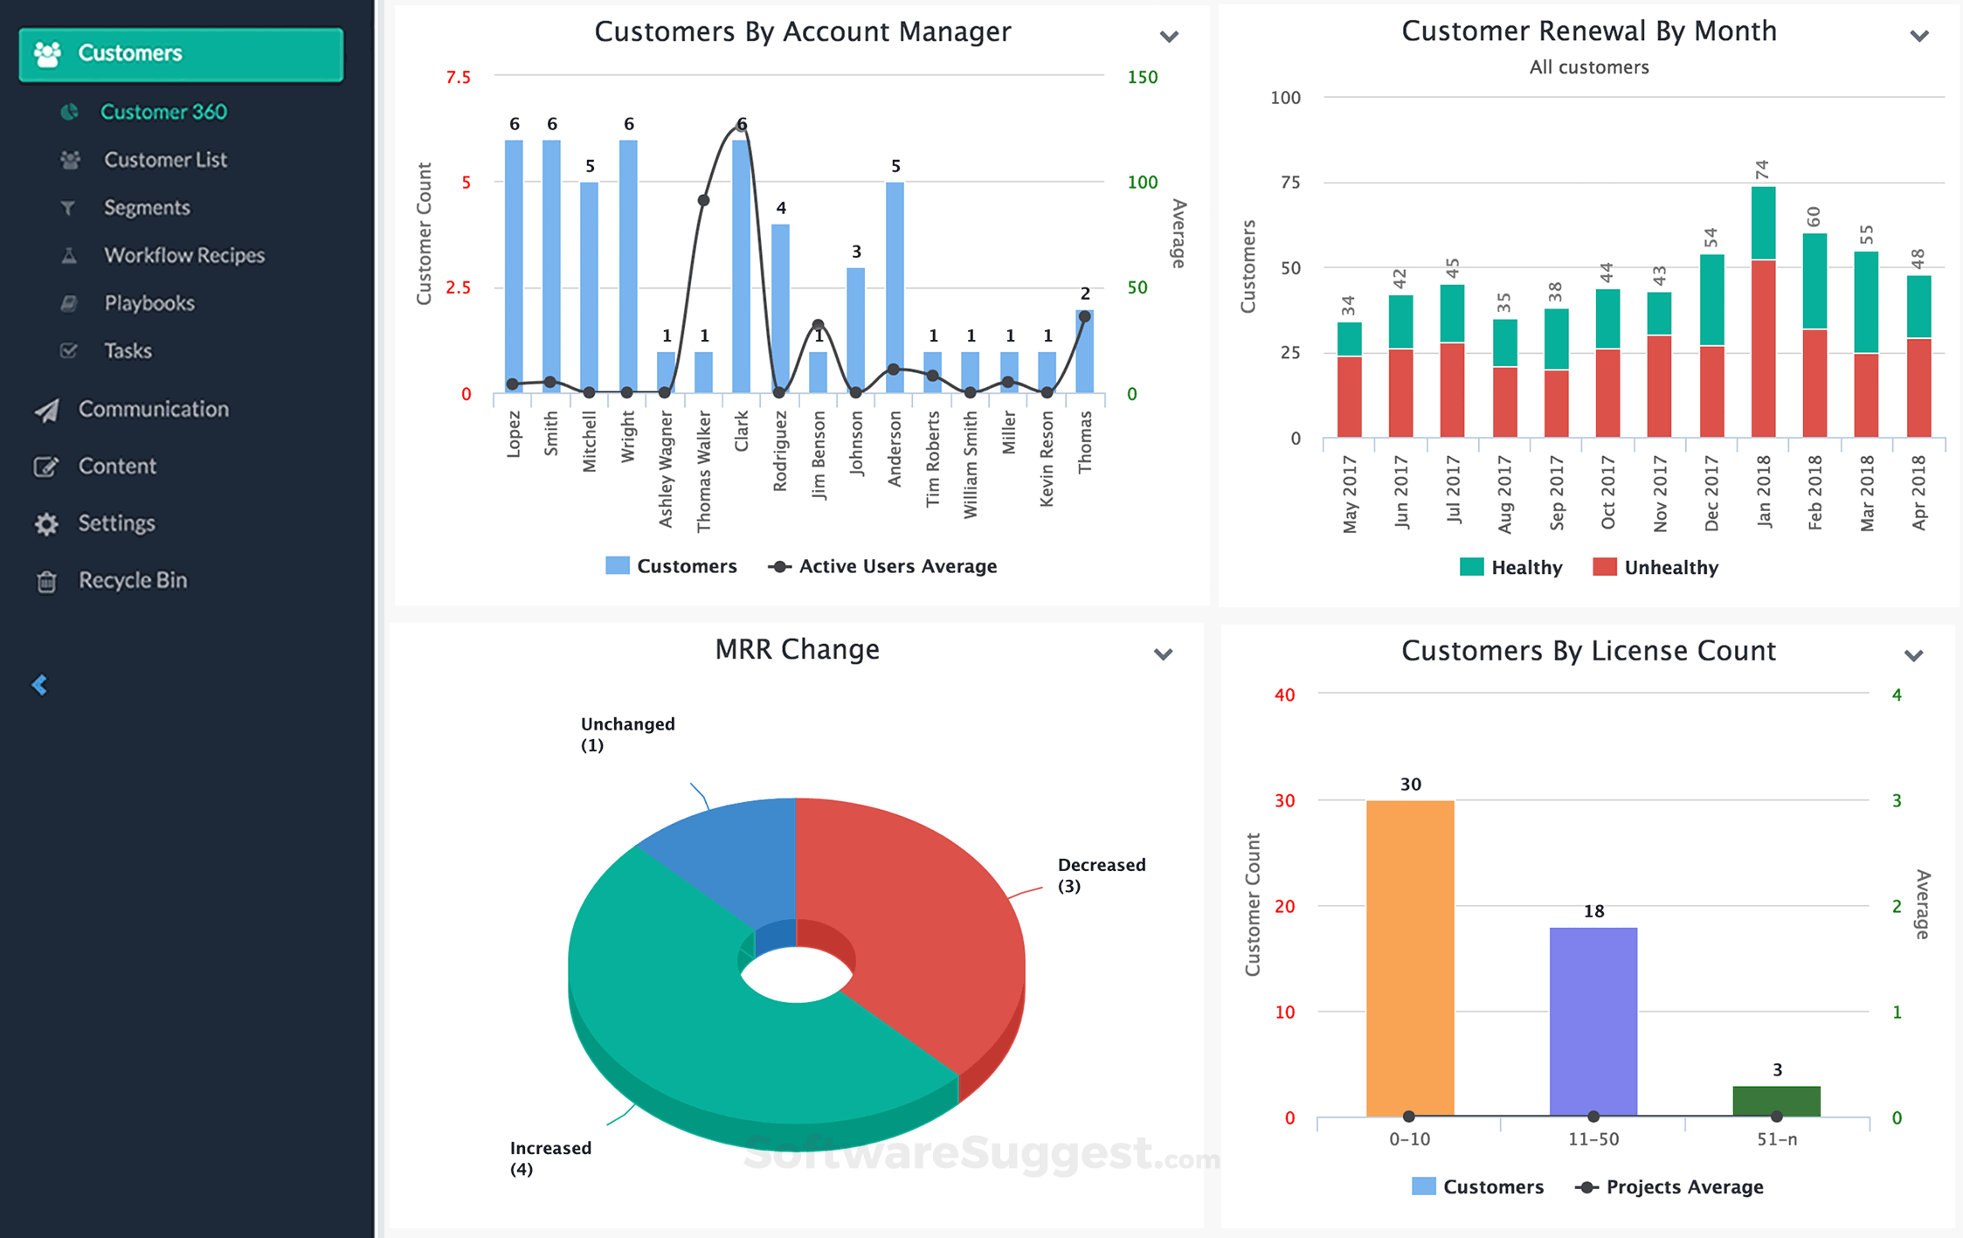Click the Customer 360 pie icon
The width and height of the screenshot is (1963, 1238).
tap(69, 112)
